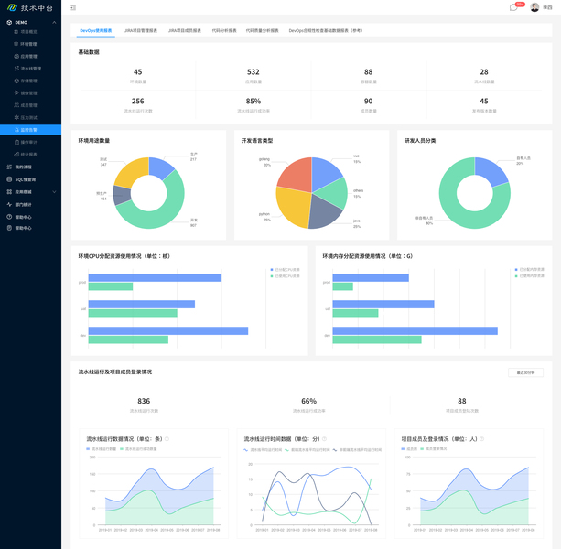Click the red golang pie slice
The width and height of the screenshot is (561, 549).
click(x=297, y=174)
